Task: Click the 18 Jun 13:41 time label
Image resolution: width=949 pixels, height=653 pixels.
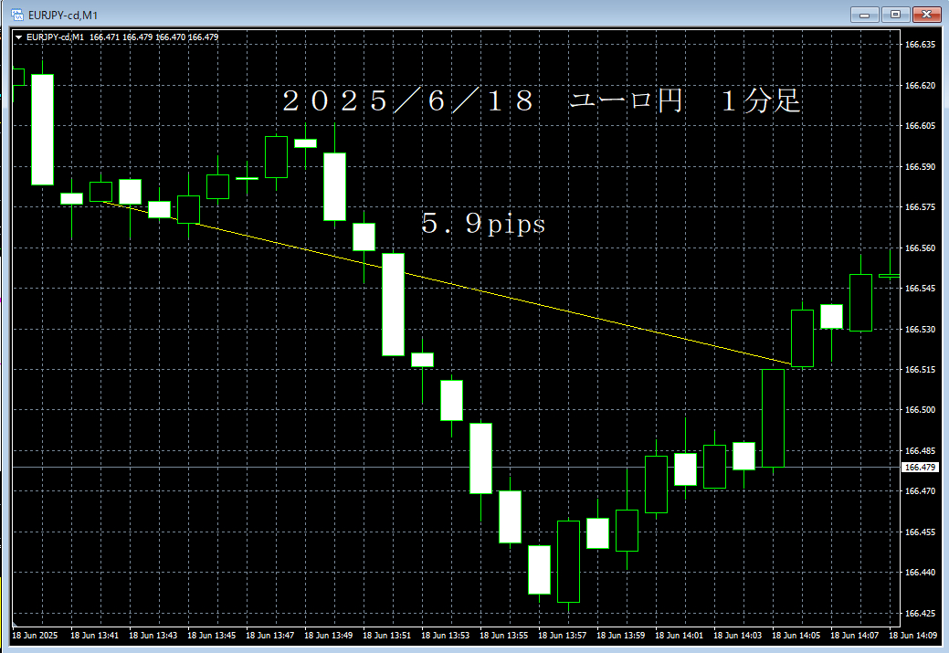Action: pos(94,636)
